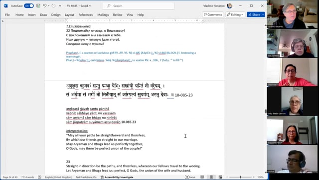Expand the Share dropdown arrow
This screenshot has width=319, height=180.
263,14
